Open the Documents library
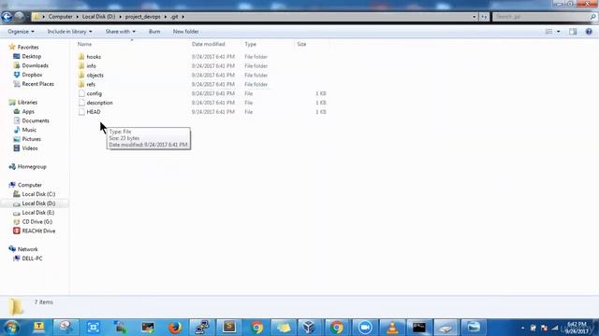Screen dimensions: 599x336 [36, 120]
